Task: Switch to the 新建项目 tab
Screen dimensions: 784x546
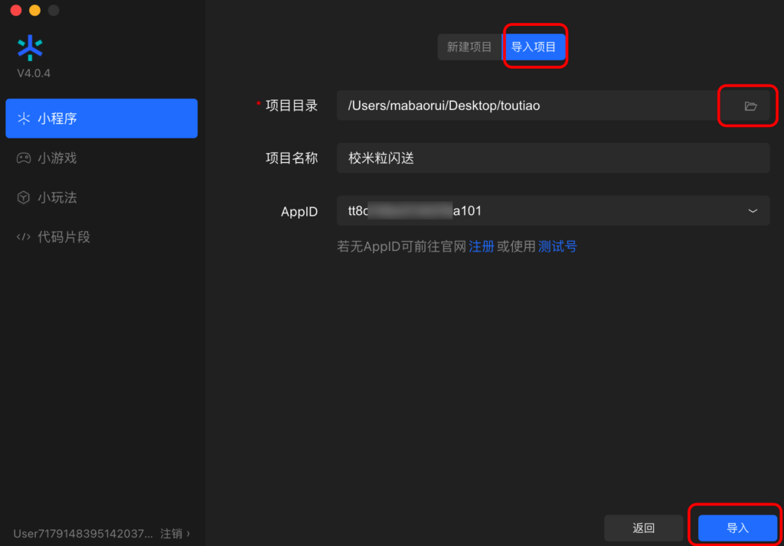Action: pyautogui.click(x=469, y=47)
